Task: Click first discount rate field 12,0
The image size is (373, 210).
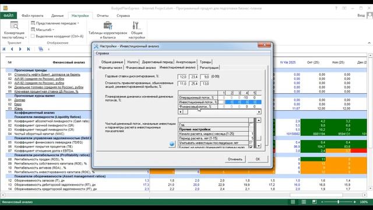Action: pos(182,76)
